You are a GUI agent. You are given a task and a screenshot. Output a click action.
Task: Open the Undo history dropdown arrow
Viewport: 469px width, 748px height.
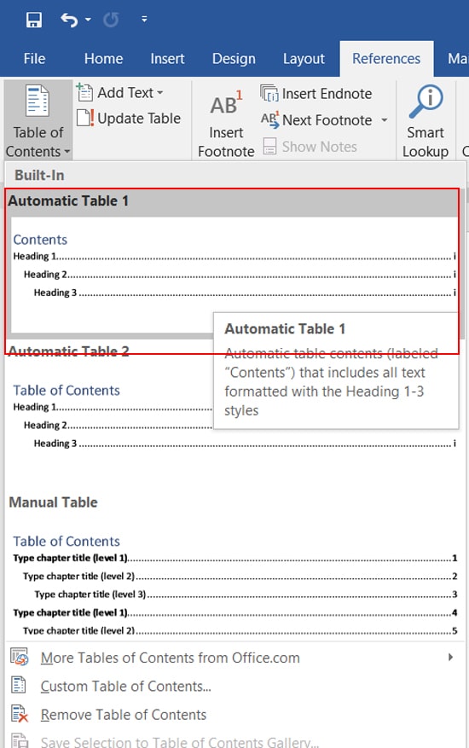pyautogui.click(x=88, y=20)
